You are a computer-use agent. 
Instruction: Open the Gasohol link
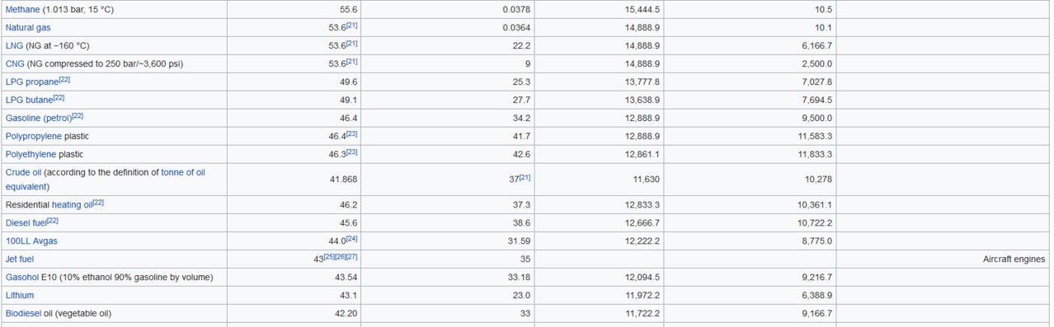21,278
